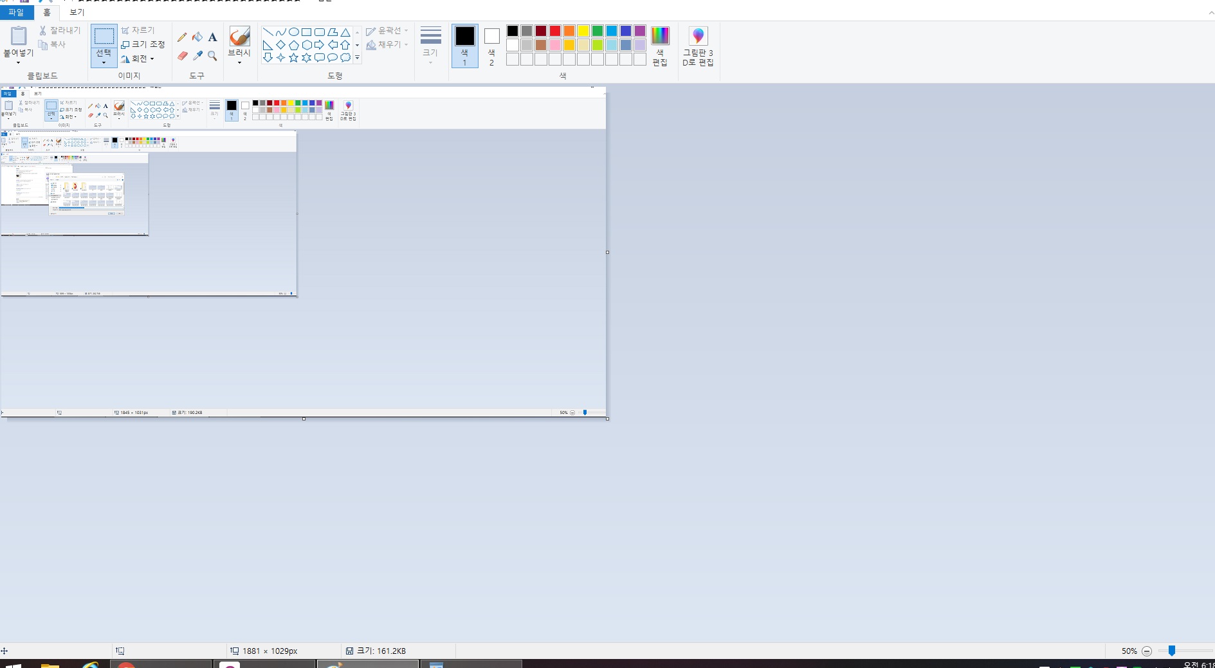Viewport: 1215px width, 668px height.
Task: Select the Color picker eyedropper tool
Action: click(x=197, y=56)
